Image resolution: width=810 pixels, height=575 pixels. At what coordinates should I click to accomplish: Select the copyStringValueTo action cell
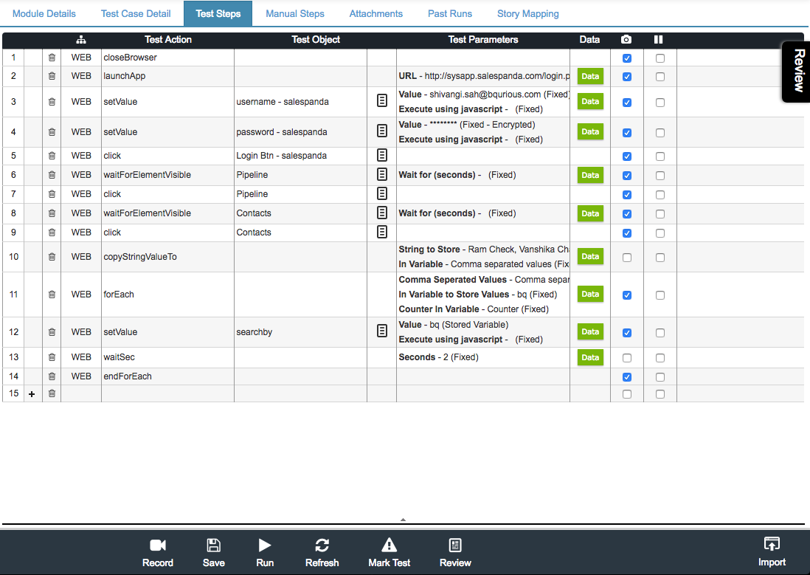(167, 256)
